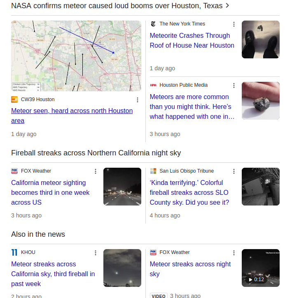This screenshot has width=285, height=298.
Task: Open more options for KHOU article
Action: [x=96, y=253]
